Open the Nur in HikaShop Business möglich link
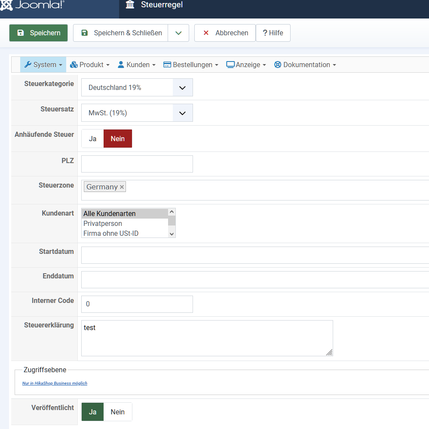The width and height of the screenshot is (429, 429). [55, 383]
